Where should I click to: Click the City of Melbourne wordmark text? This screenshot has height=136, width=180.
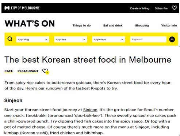pyautogui.click(x=25, y=8)
